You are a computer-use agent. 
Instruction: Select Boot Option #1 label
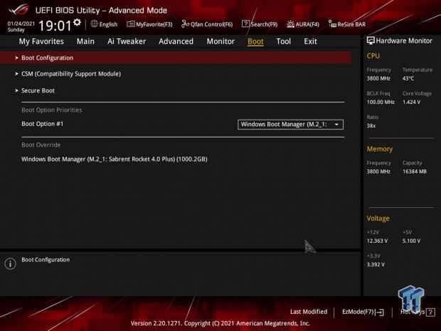[43, 124]
